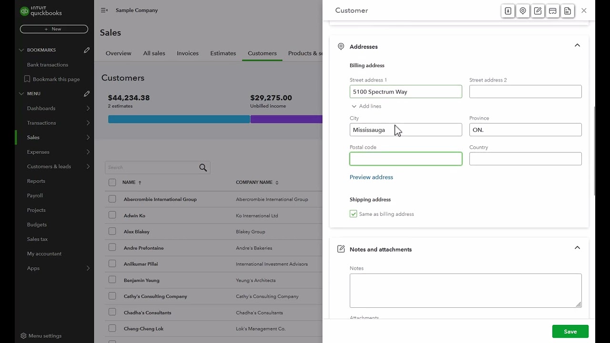
Task: Collapse the Addresses section
Action: point(577,46)
